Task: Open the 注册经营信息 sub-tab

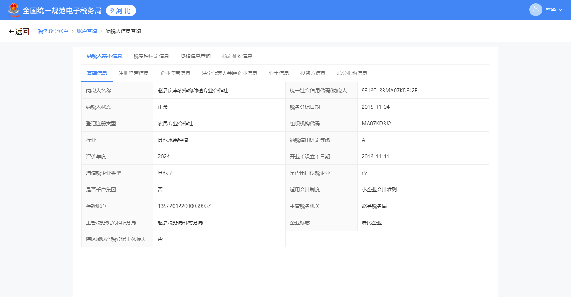Action: [133, 74]
